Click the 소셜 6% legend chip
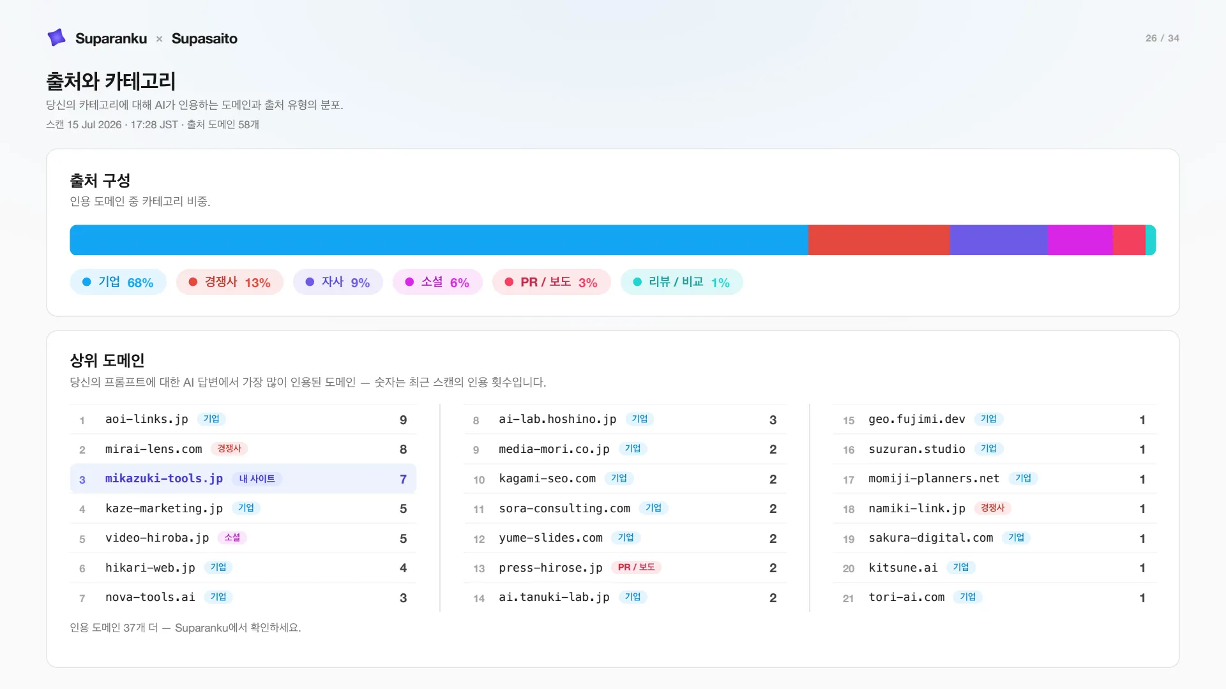This screenshot has height=689, width=1226. pyautogui.click(x=437, y=282)
